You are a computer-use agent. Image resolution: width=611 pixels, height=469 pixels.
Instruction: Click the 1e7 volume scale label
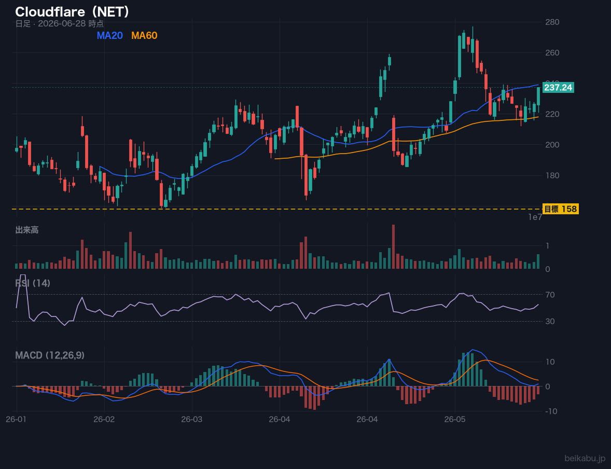(x=535, y=217)
